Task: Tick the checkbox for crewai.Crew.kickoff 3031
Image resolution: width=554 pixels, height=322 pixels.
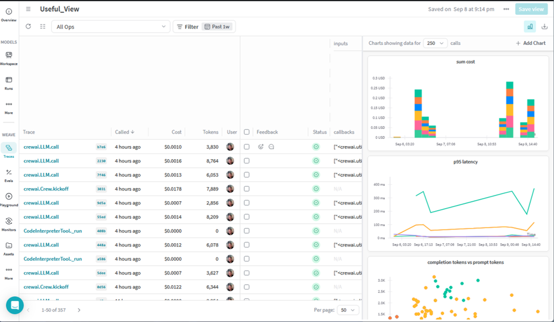Action: tap(247, 189)
